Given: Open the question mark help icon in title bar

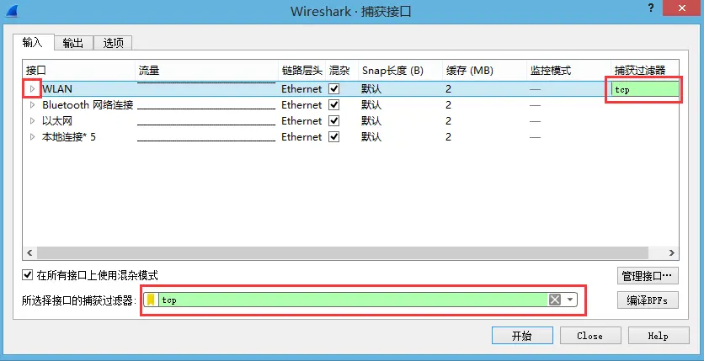Looking at the screenshot, I should pos(651,9).
